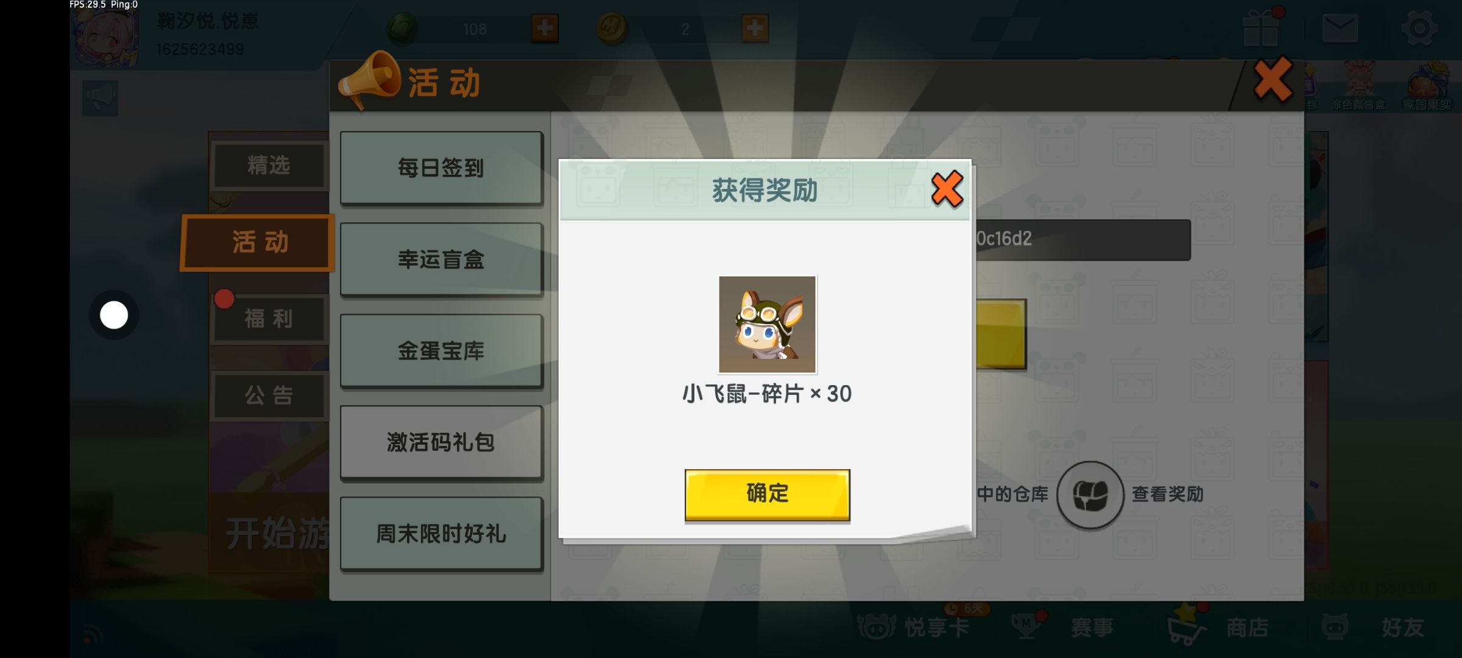The height and width of the screenshot is (658, 1462).
Task: Open the 每日签到 daily sign-in tab
Action: [441, 168]
